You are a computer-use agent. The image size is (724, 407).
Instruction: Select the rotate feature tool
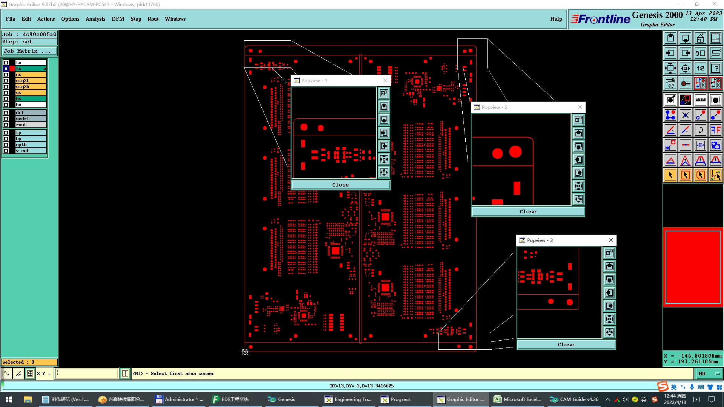click(700, 130)
